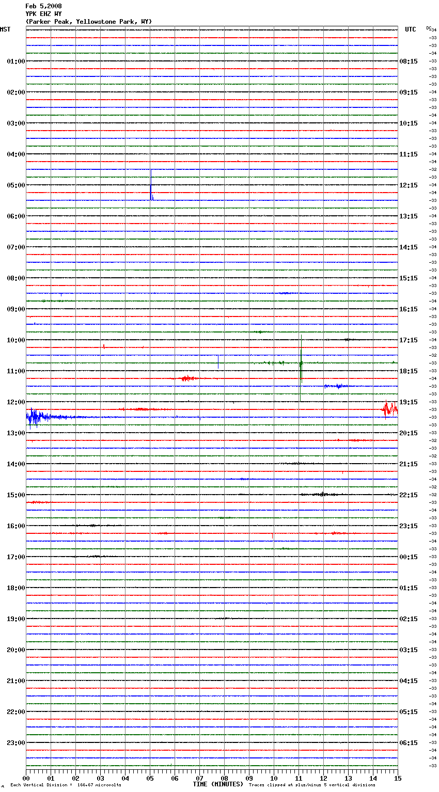Click the "09:15" UTC time label
Viewport: 439px width, 792px height.
pos(409,92)
